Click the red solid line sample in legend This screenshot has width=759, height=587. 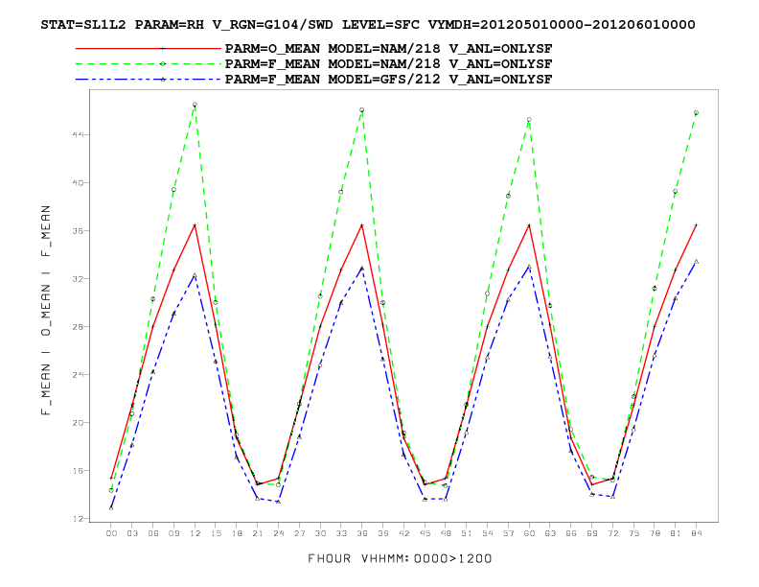click(149, 48)
